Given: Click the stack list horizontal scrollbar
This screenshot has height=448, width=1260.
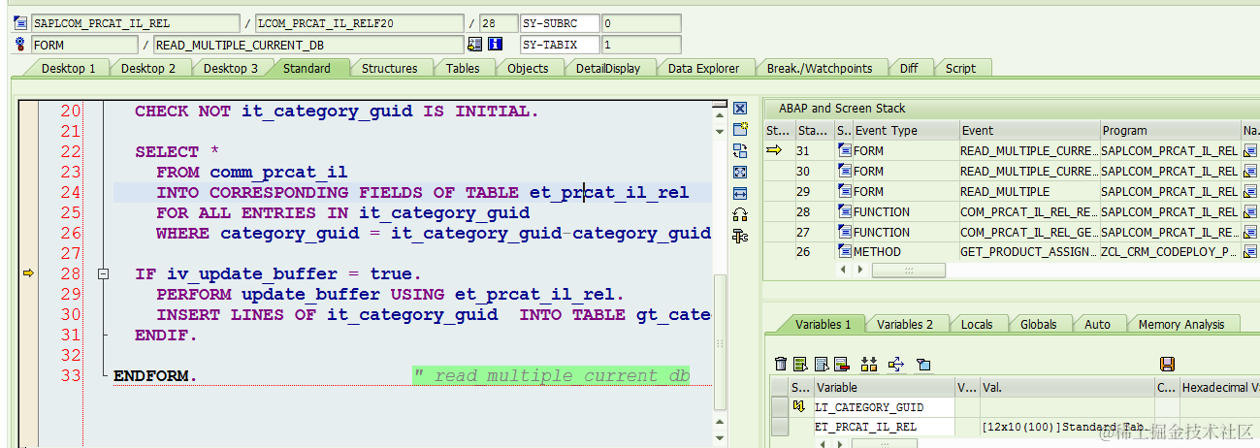Looking at the screenshot, I should click(x=908, y=271).
